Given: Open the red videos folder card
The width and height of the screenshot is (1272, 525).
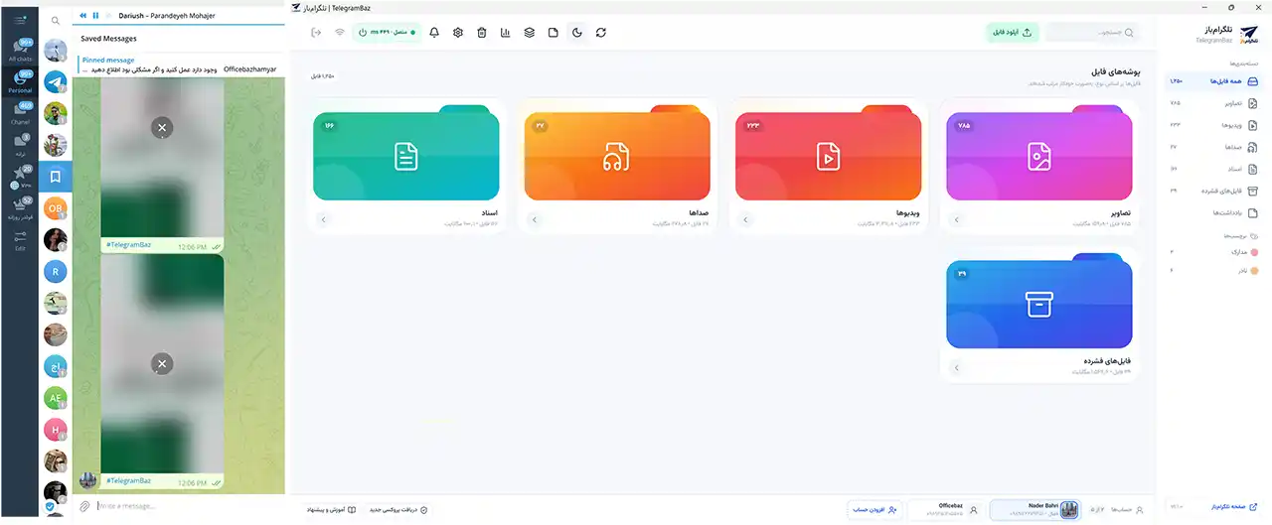Looking at the screenshot, I should pos(828,154).
